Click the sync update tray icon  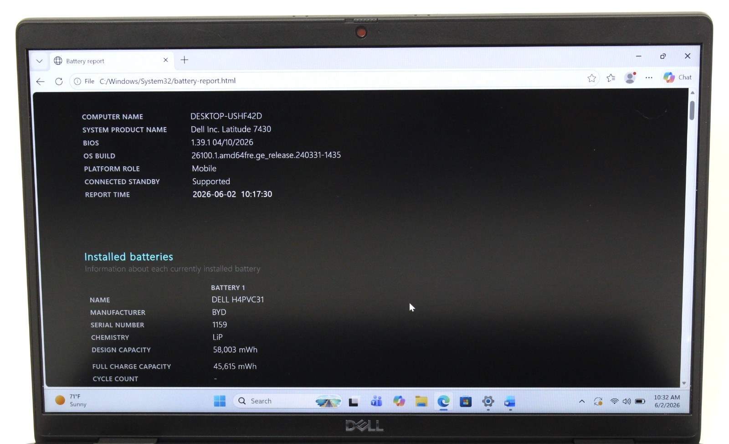[x=598, y=402]
